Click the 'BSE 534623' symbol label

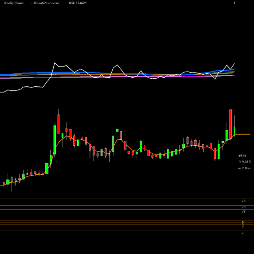(78, 3)
